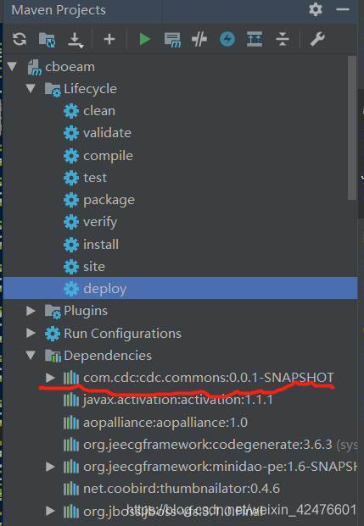Screen dimensions: 364x526
Task: Click Show Dependencies diagram icon
Action: click(x=255, y=39)
